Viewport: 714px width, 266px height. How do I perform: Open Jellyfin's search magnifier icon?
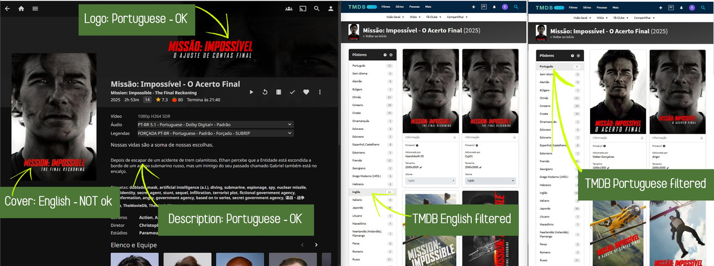point(317,8)
